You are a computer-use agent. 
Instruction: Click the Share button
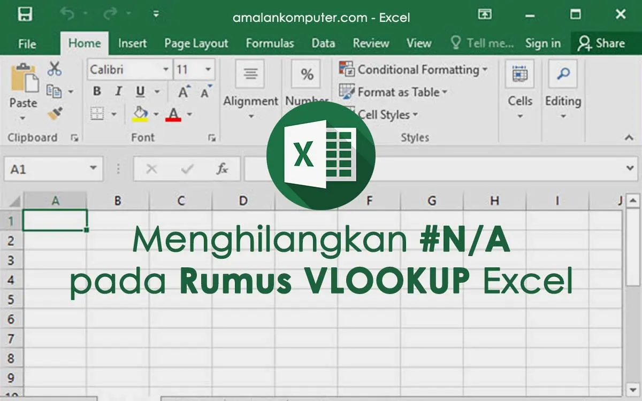click(x=601, y=43)
